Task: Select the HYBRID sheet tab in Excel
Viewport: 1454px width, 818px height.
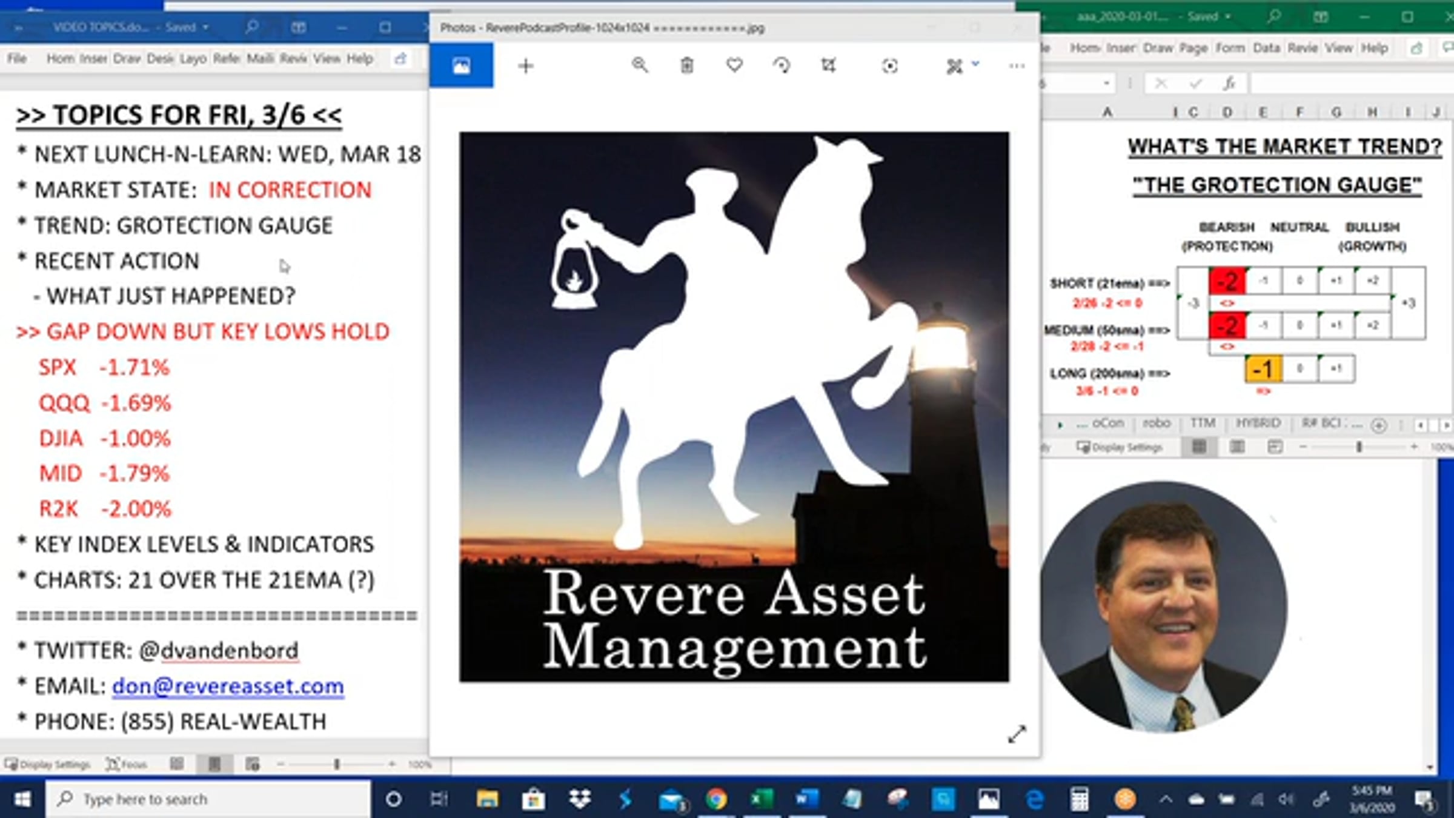Action: [x=1258, y=423]
